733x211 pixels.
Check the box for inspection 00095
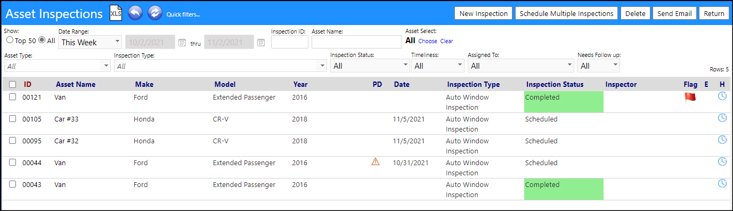13,141
